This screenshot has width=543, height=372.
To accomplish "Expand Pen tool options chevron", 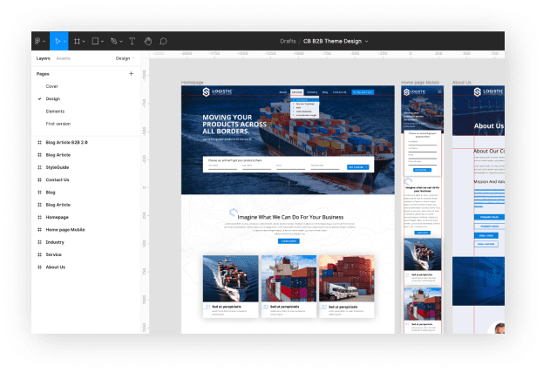I will point(121,42).
